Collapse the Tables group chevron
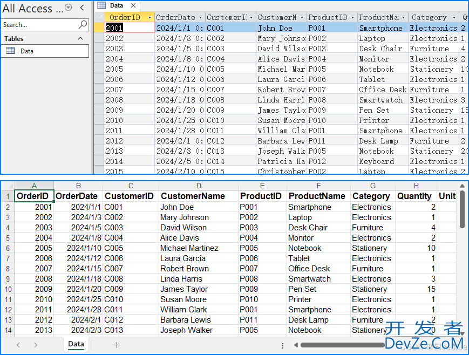The width and height of the screenshot is (469, 355). [80, 38]
